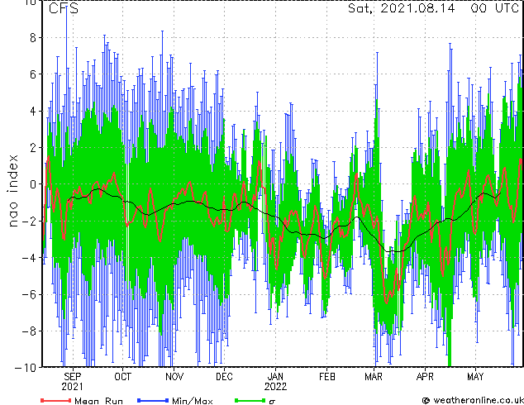Click the y-axis value -10

pyautogui.click(x=25, y=367)
